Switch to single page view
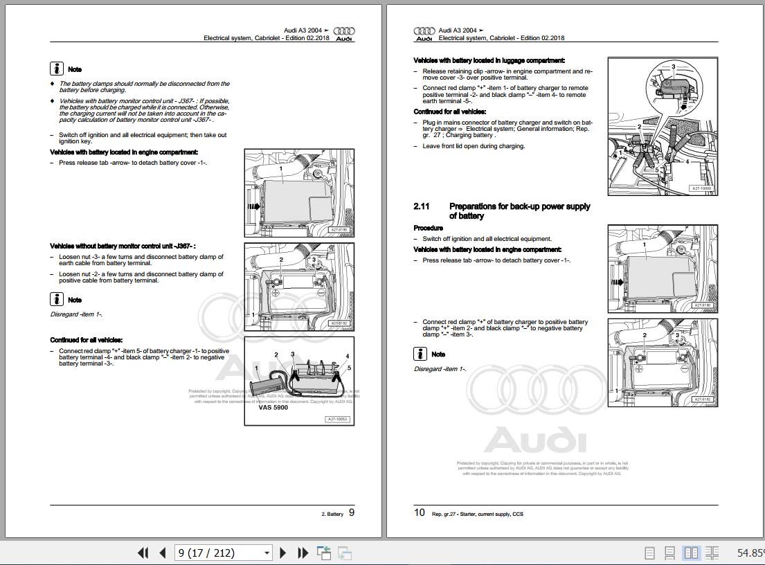 point(649,553)
